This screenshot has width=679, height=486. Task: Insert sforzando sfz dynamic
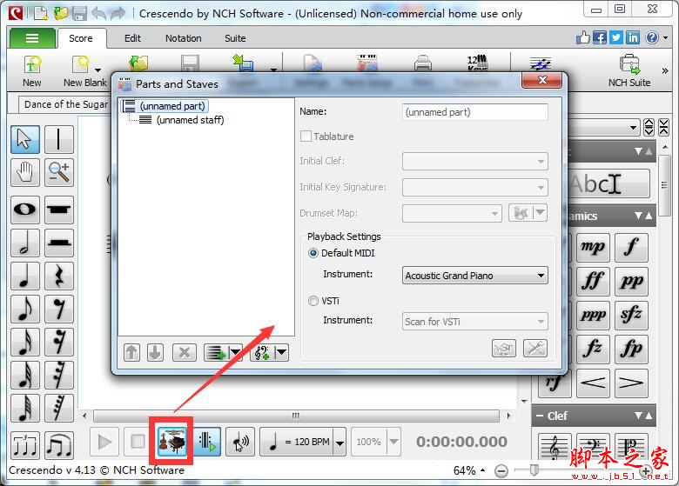(x=631, y=315)
